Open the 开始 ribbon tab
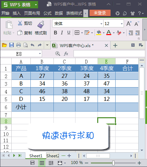 (5, 13)
